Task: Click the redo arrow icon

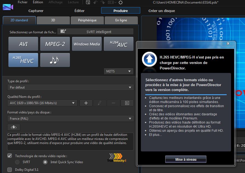Action: point(103,2)
